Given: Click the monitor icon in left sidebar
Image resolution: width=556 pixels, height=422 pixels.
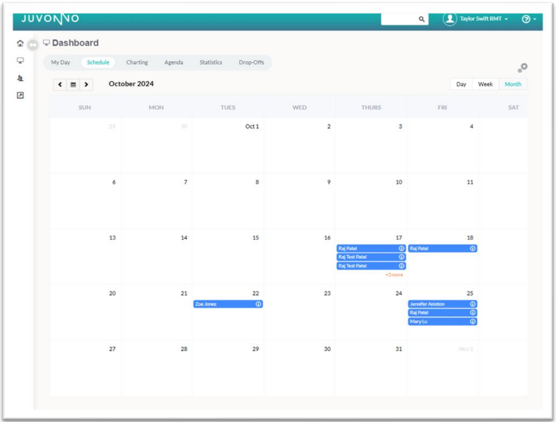Looking at the screenshot, I should click(20, 61).
